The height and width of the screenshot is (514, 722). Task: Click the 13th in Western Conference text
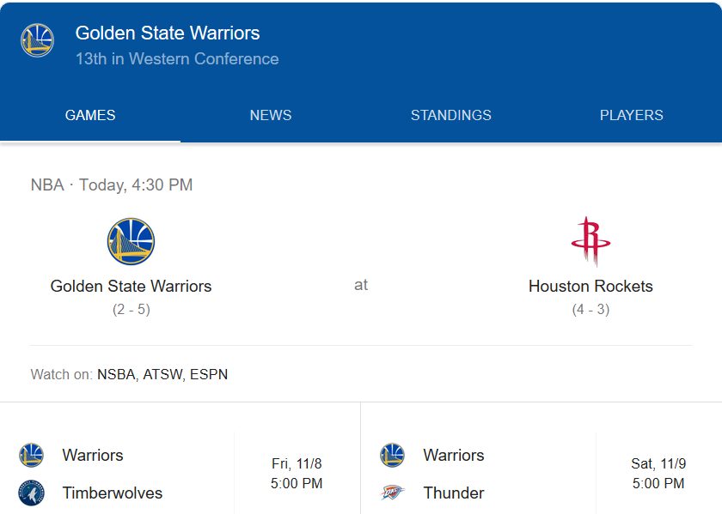click(x=177, y=59)
